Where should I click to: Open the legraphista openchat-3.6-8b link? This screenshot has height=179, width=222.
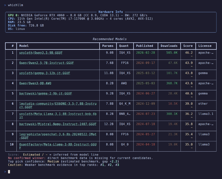pos(58,136)
